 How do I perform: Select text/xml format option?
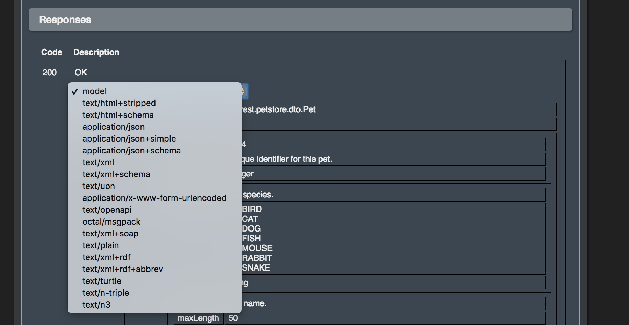click(x=98, y=162)
